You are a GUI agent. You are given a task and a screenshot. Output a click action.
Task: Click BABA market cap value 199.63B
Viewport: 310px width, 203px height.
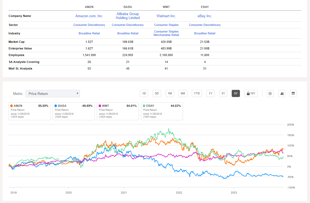coord(128,42)
